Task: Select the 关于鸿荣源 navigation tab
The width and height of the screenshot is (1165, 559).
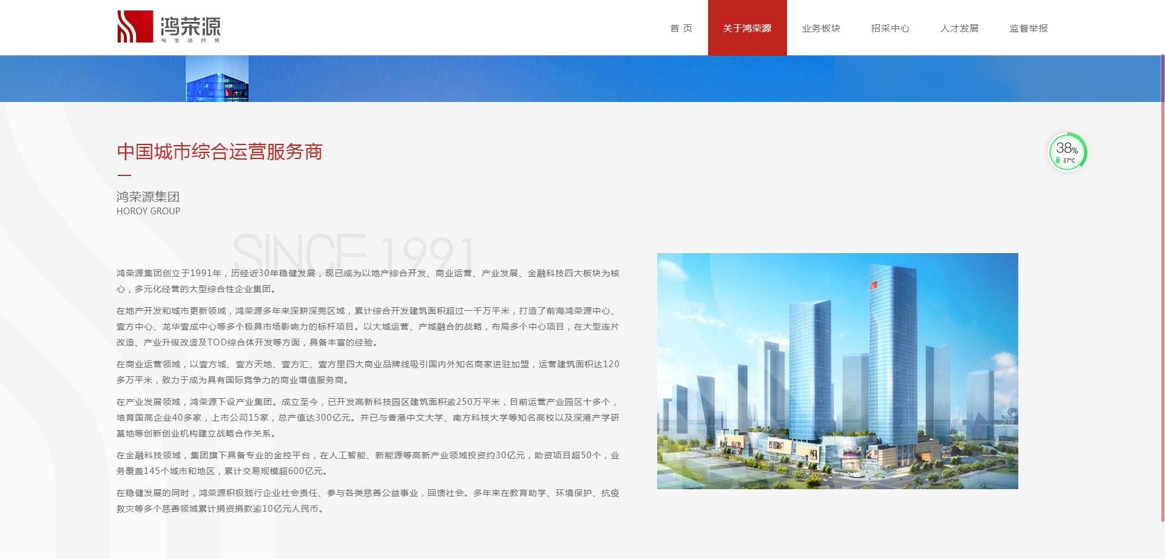Action: tap(747, 28)
